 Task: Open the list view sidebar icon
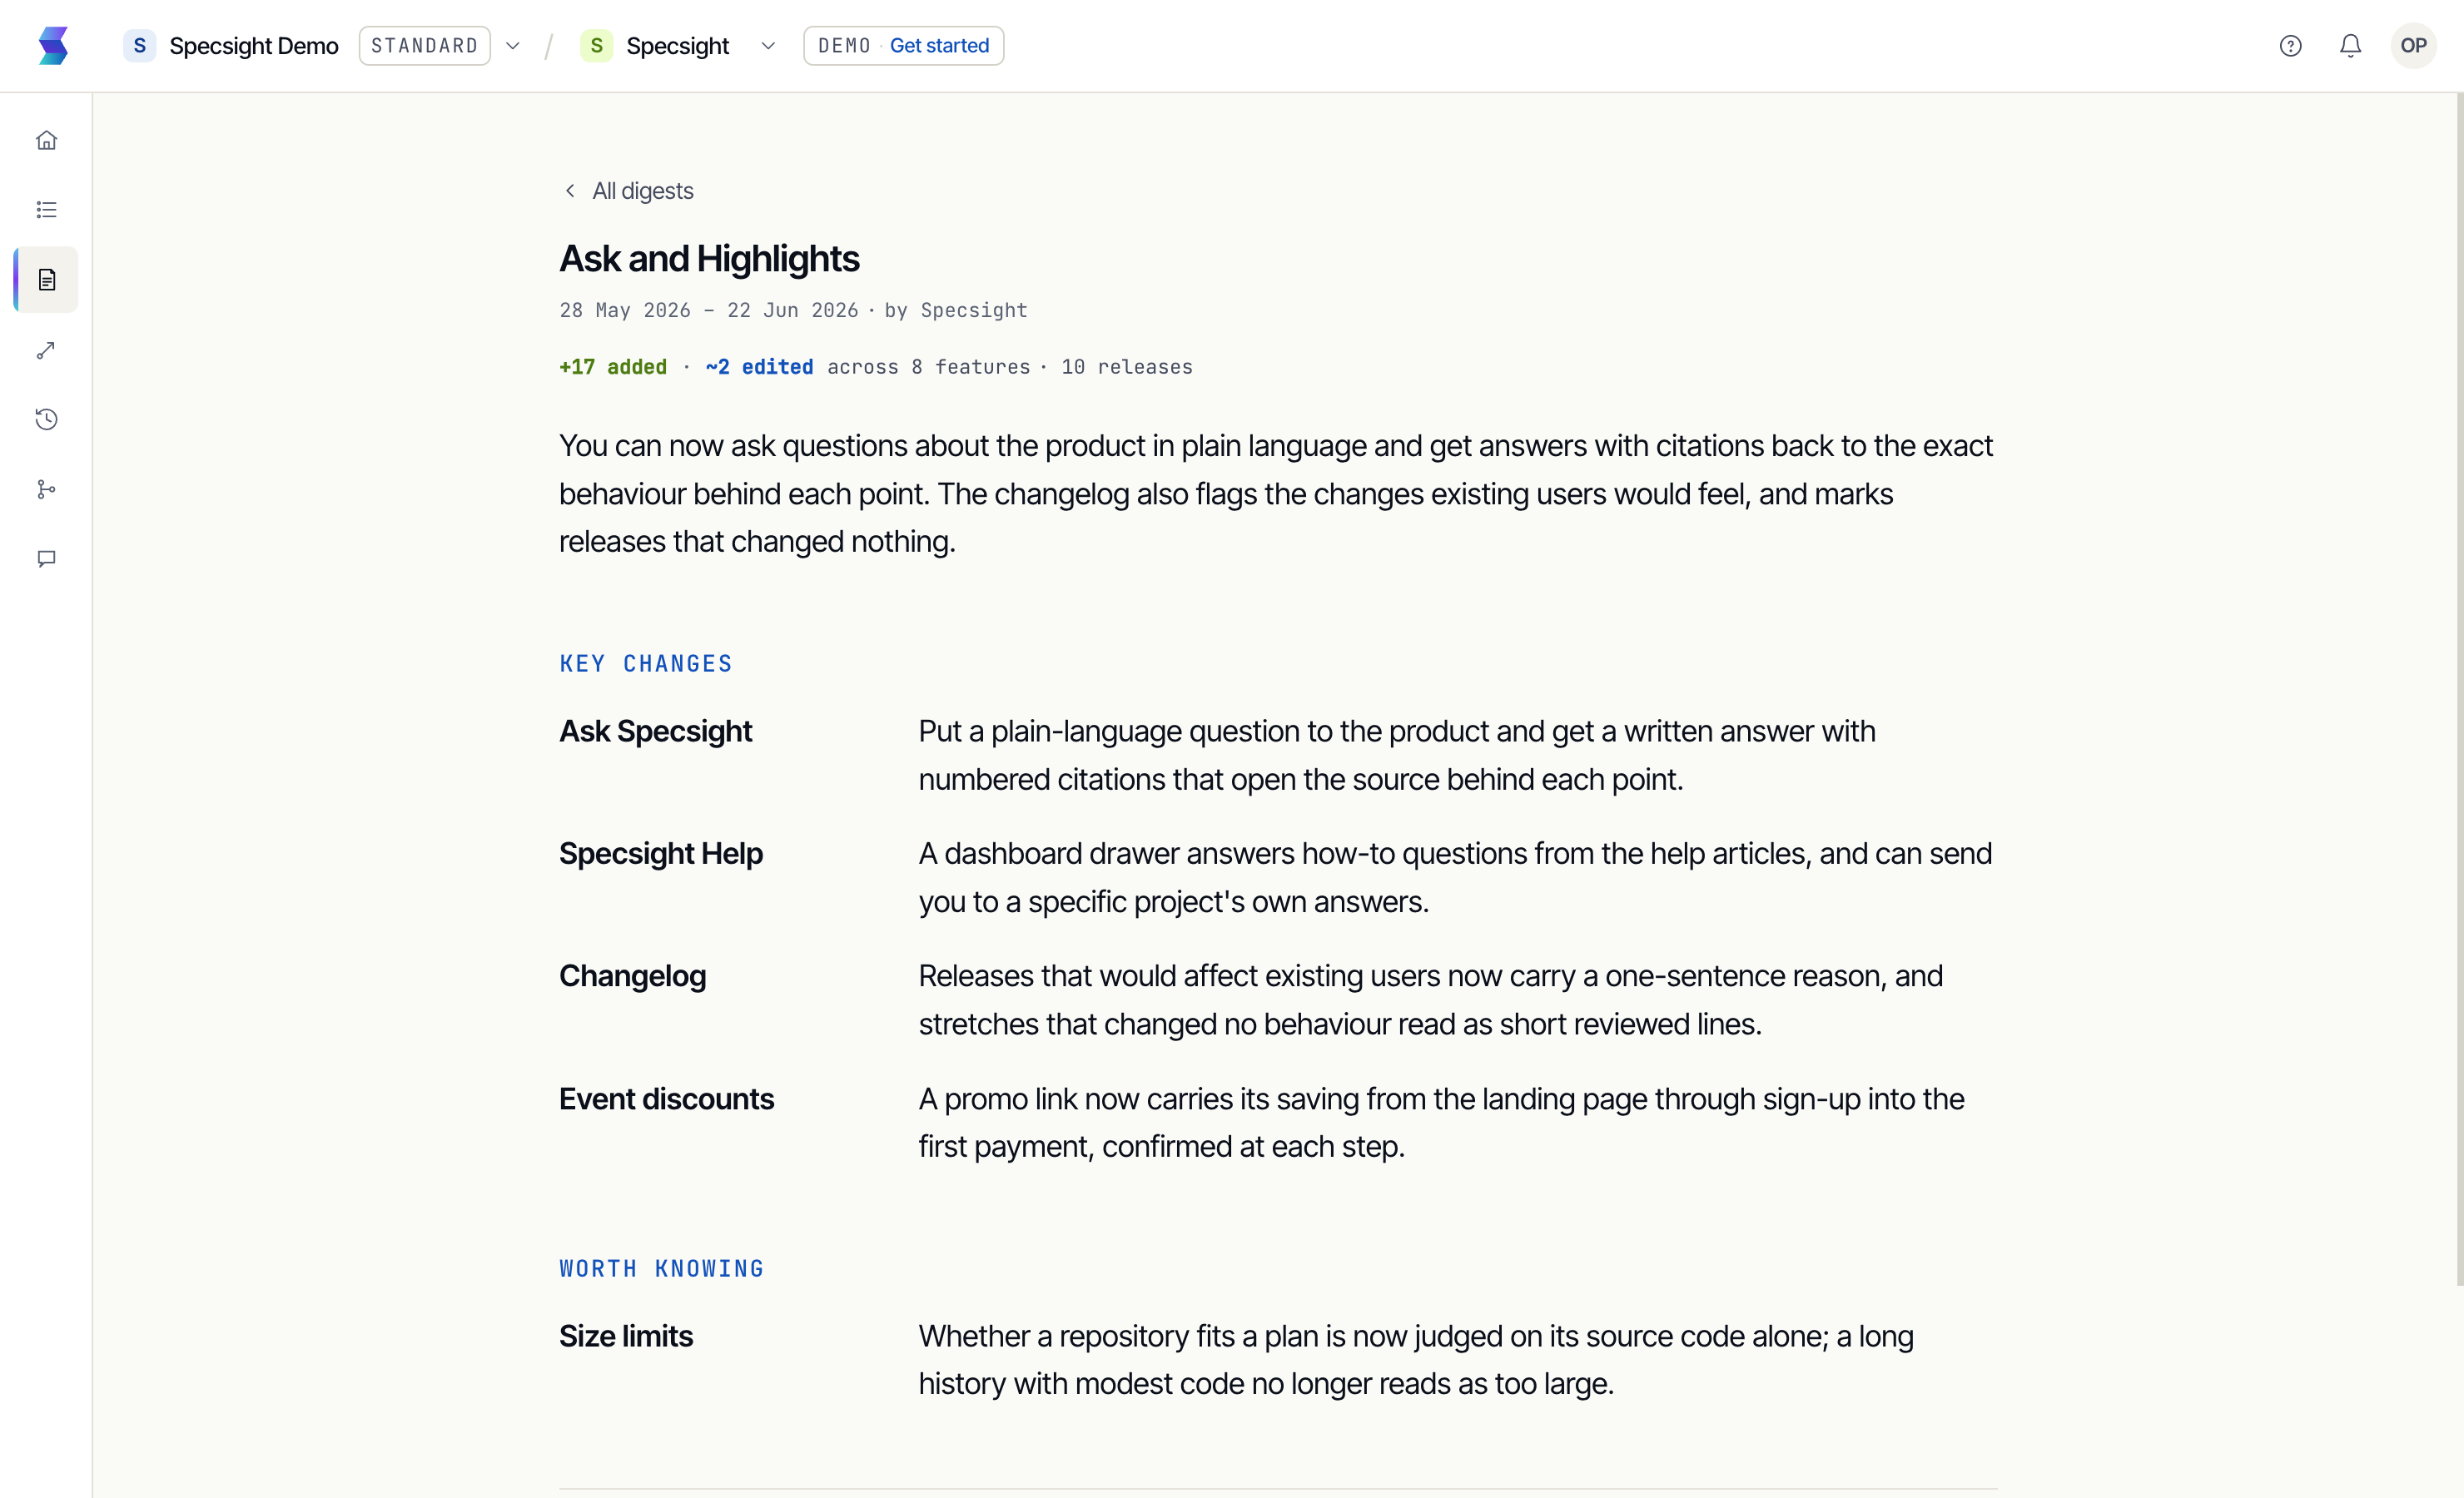46,210
